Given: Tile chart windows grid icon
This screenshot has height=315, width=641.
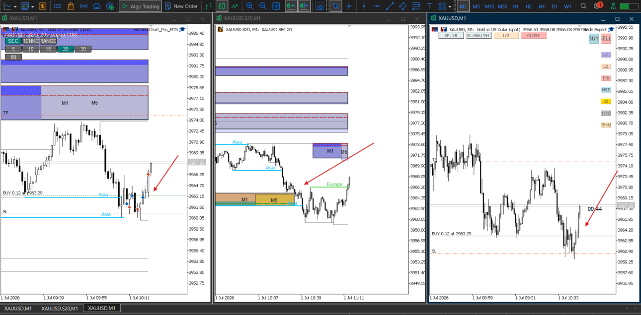Looking at the screenshot, I should coord(276,6).
